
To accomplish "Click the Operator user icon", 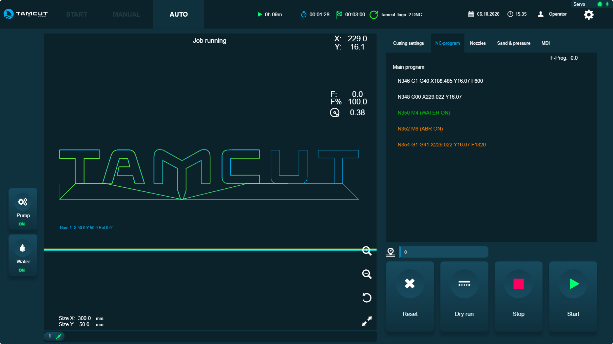I will click(x=541, y=14).
